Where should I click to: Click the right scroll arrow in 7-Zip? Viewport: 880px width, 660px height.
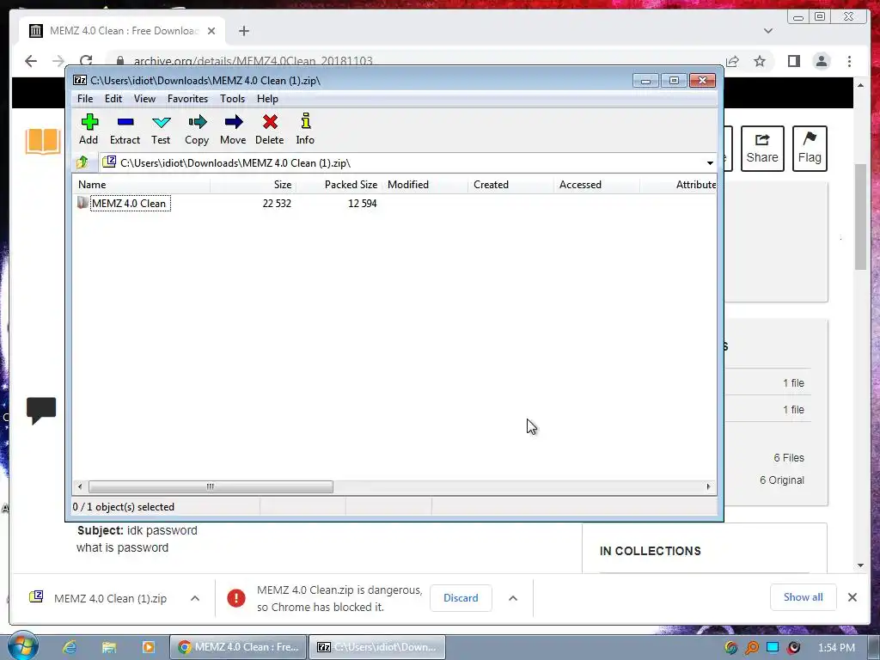pyautogui.click(x=708, y=486)
